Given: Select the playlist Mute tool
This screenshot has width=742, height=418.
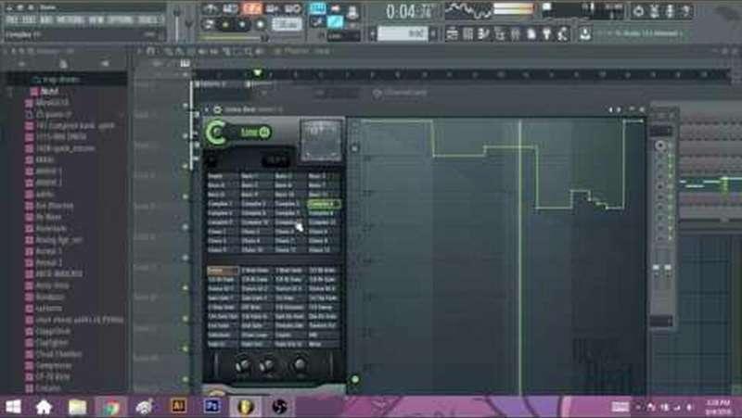Looking at the screenshot, I should [202, 51].
